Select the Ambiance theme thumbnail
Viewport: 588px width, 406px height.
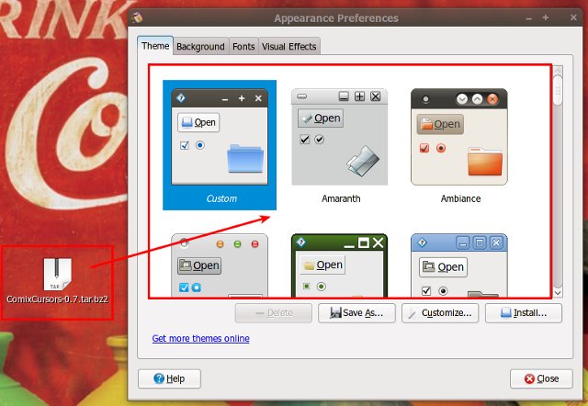point(459,137)
